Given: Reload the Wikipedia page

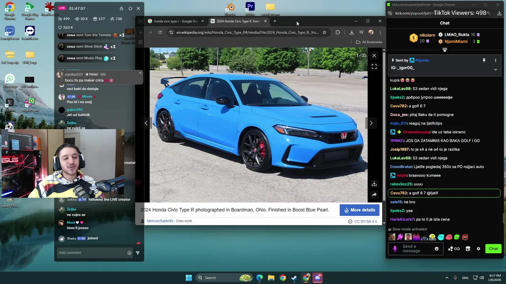Looking at the screenshot, I should point(160,32).
